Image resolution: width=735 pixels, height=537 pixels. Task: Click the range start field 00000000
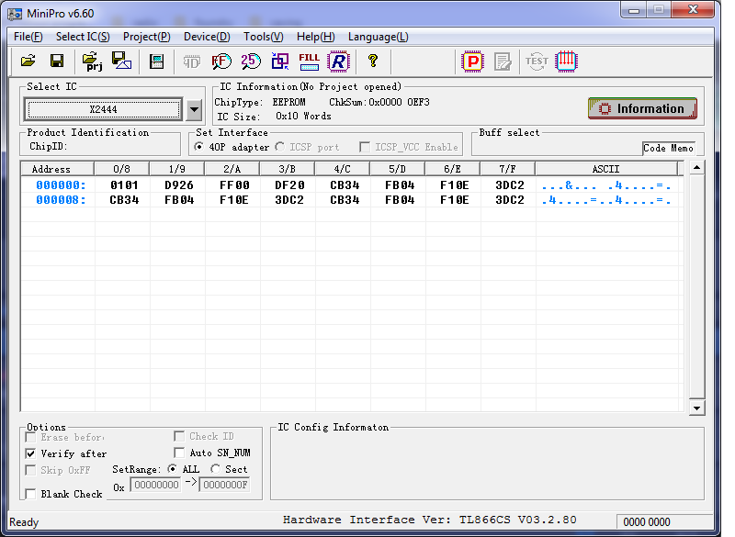click(156, 485)
